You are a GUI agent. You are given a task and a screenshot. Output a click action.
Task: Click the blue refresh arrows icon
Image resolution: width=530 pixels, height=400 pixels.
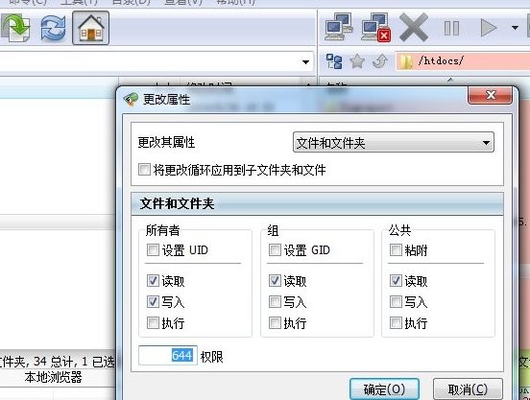click(x=54, y=28)
